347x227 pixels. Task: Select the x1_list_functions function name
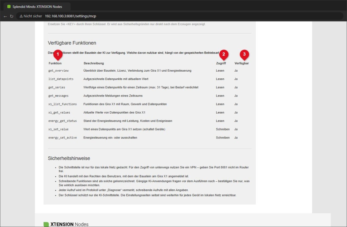coord(63,104)
